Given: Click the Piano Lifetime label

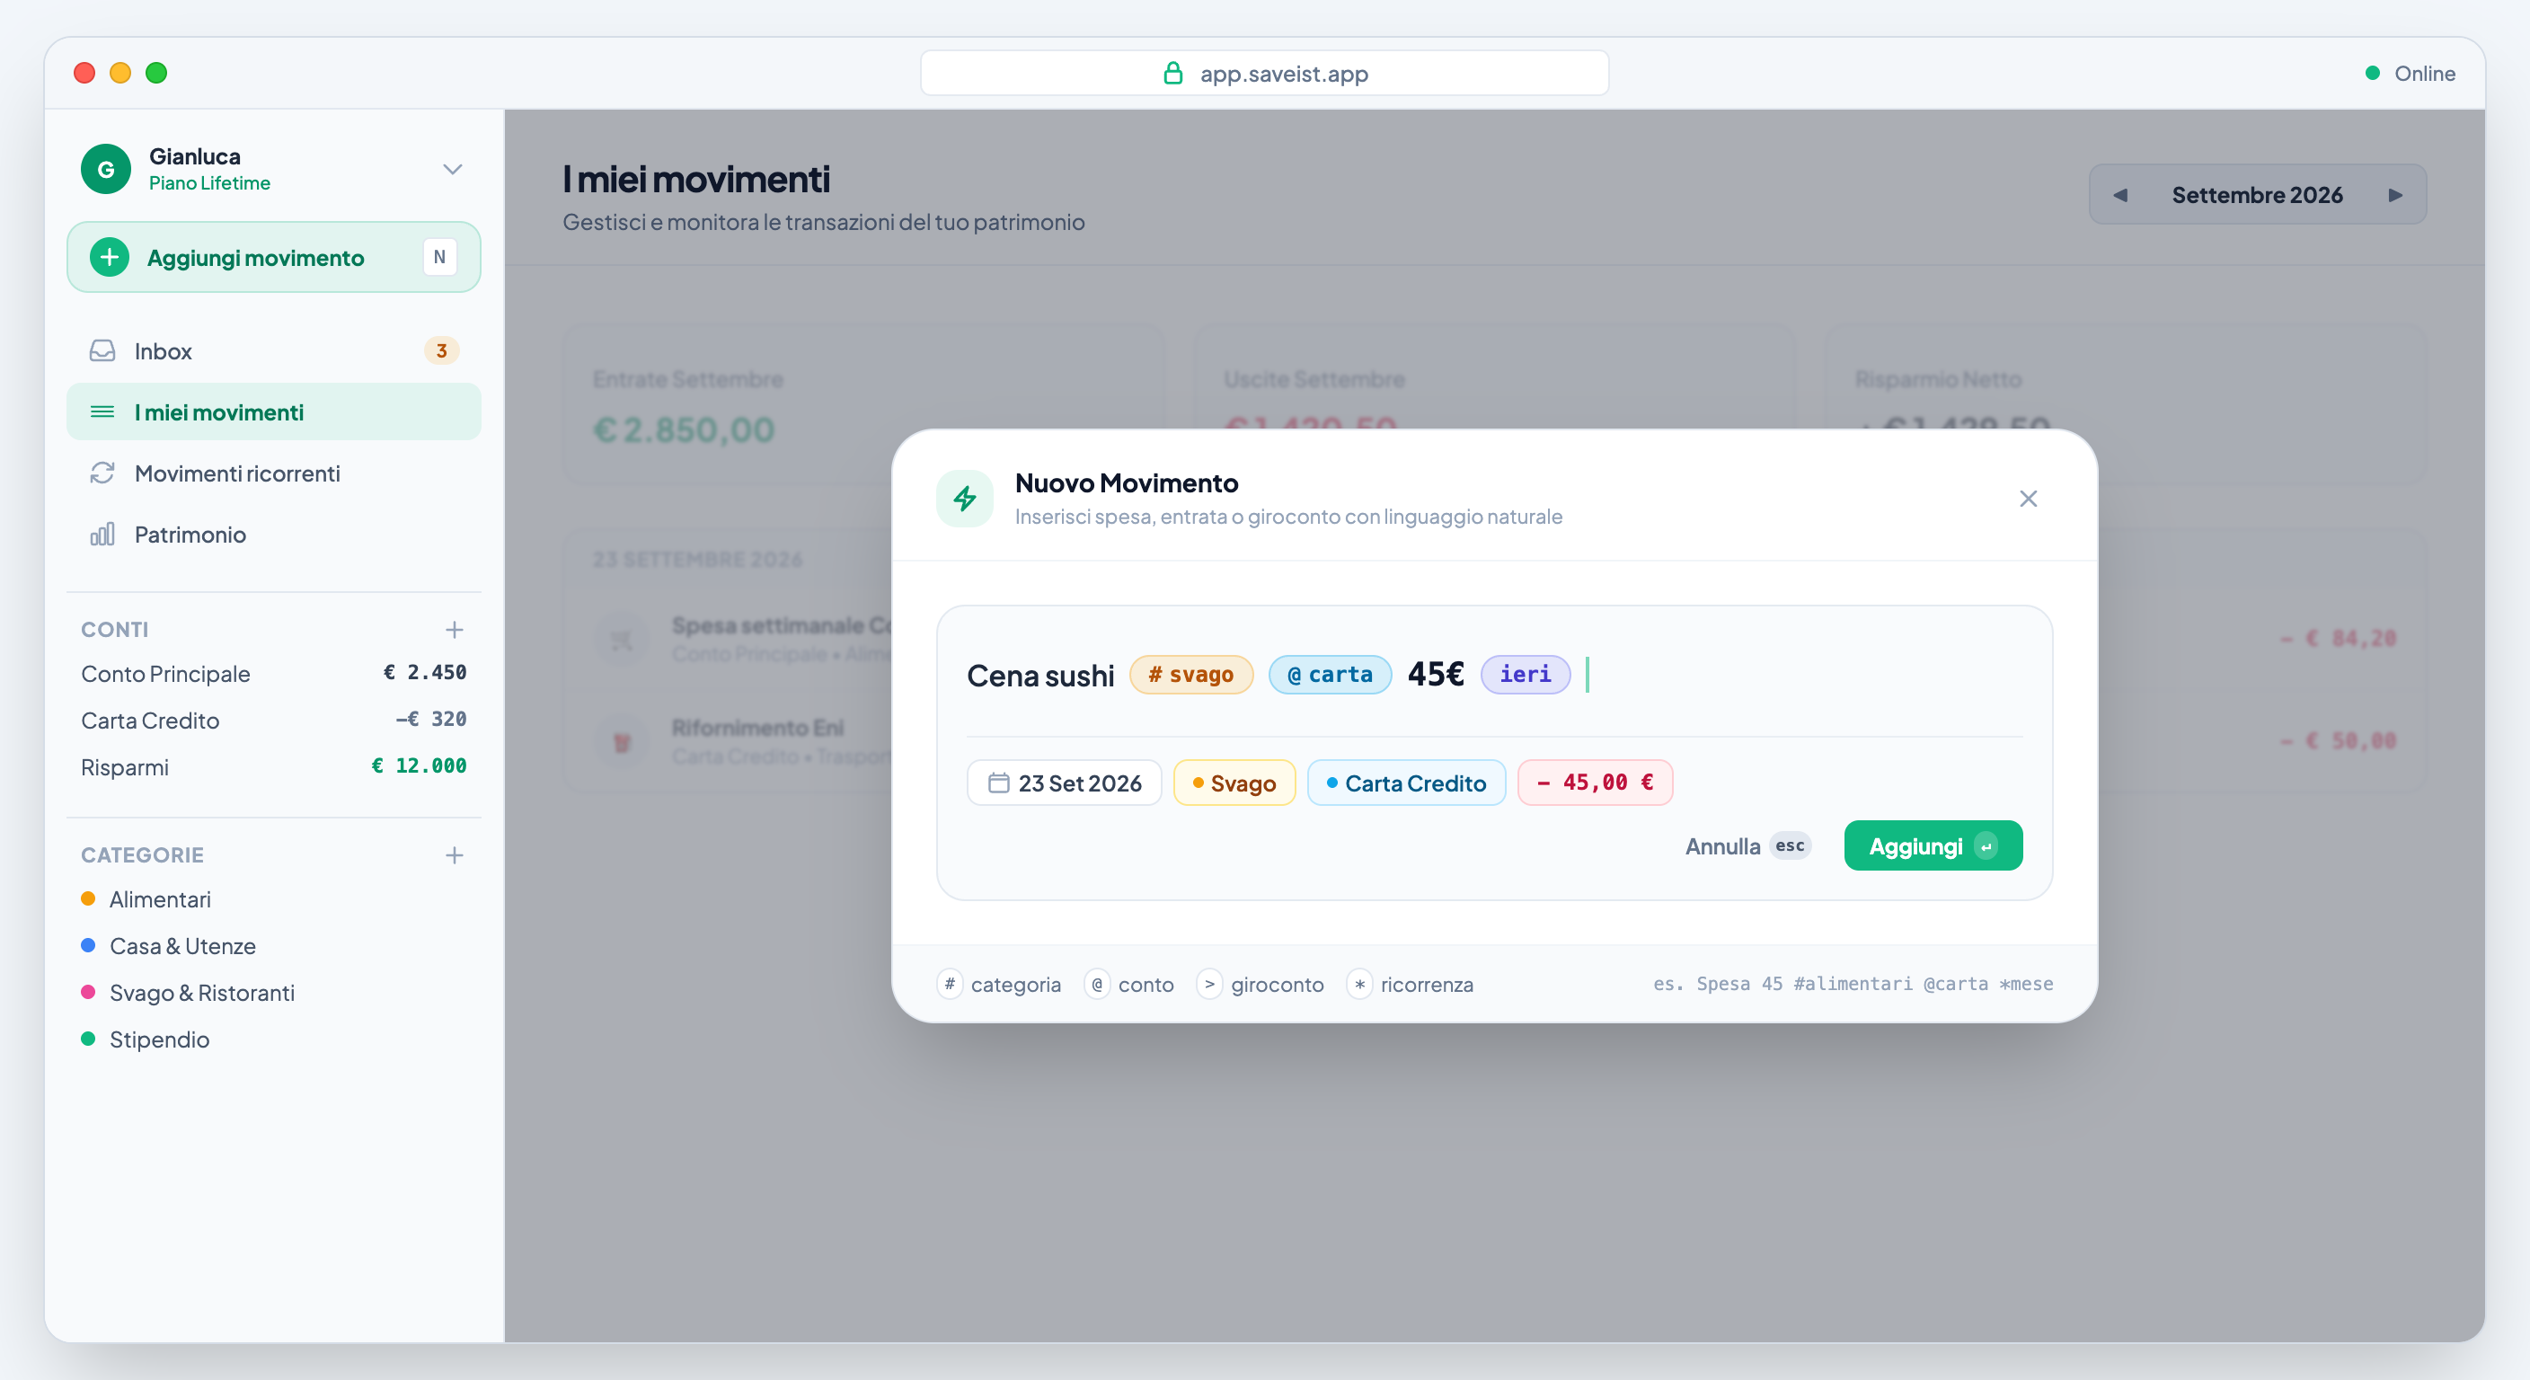Looking at the screenshot, I should (x=209, y=182).
